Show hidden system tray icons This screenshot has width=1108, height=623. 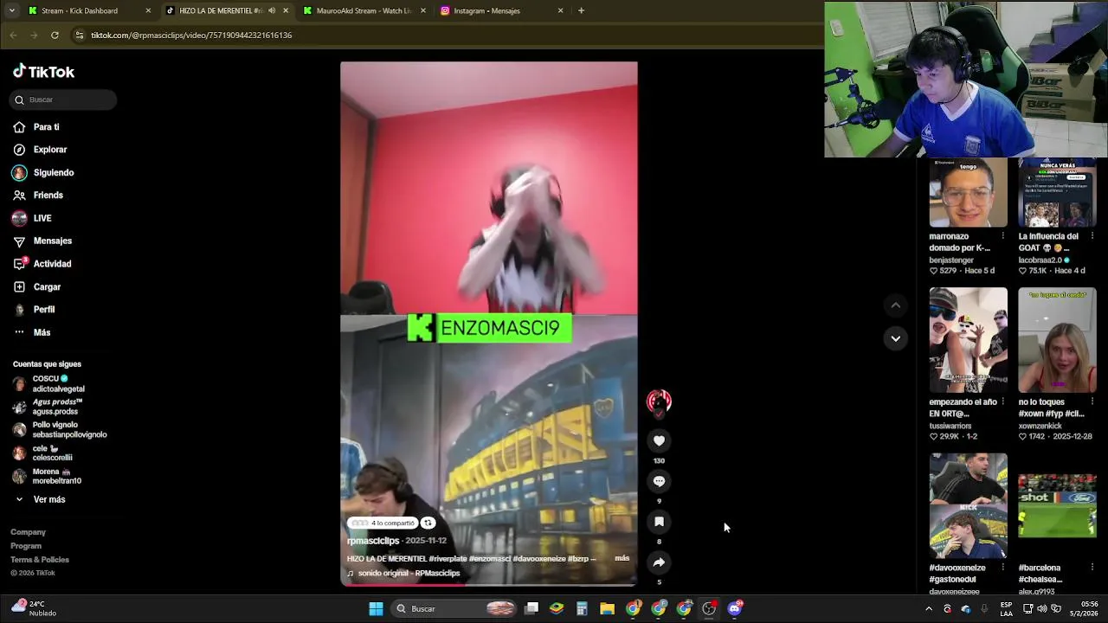(929, 609)
